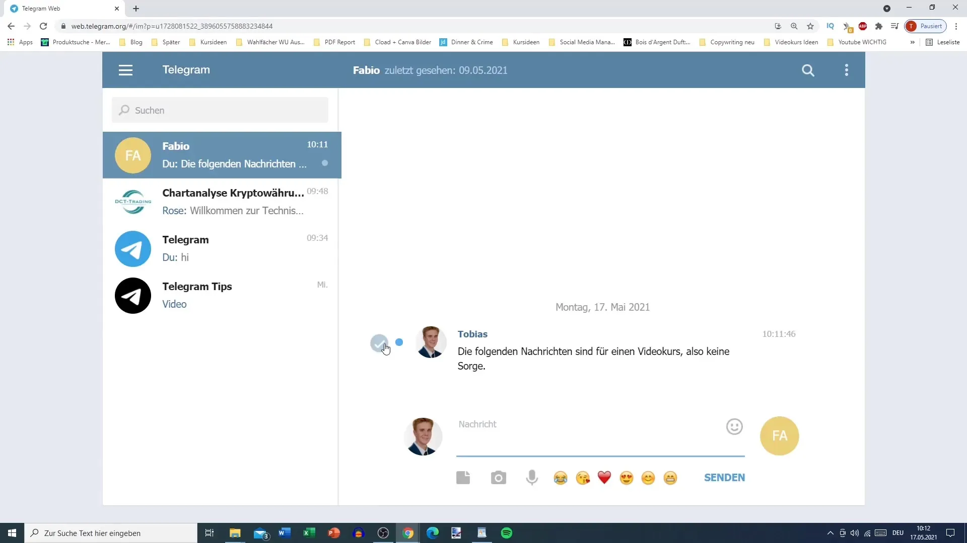
Task: Insert the heart-eyes emoji
Action: pyautogui.click(x=627, y=478)
